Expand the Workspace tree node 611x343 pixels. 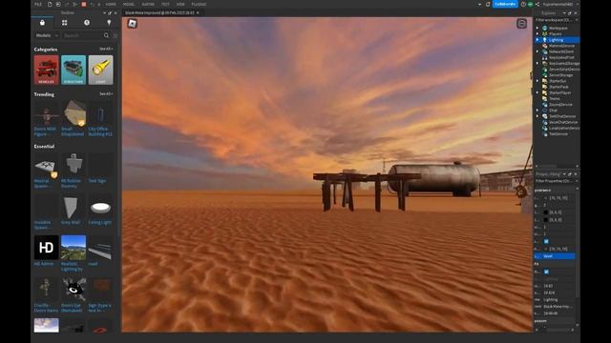[537, 28]
